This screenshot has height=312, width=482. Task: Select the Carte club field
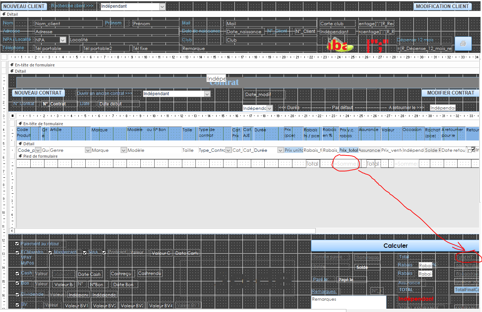[x=338, y=23]
